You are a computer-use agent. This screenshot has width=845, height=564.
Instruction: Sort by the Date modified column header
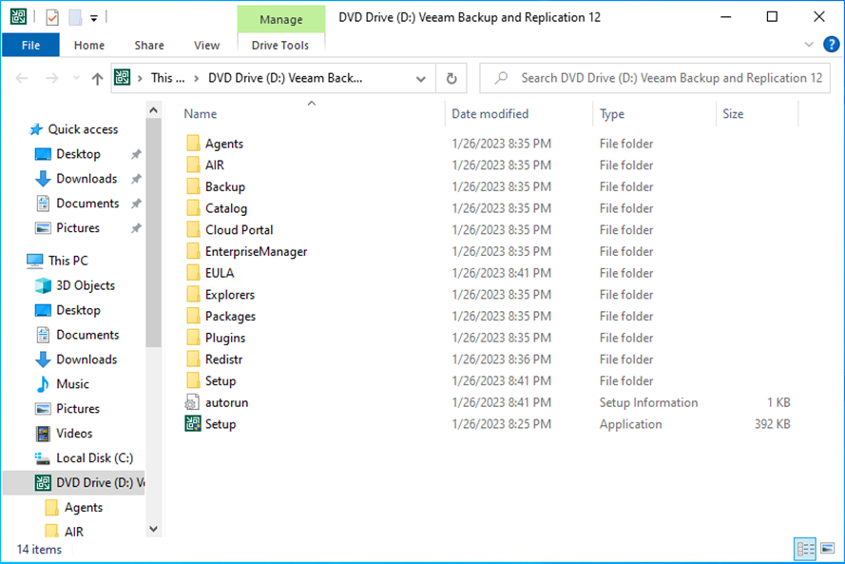click(490, 114)
